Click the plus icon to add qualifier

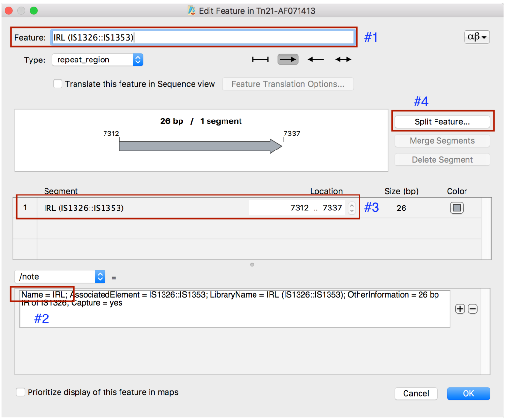[x=460, y=309]
